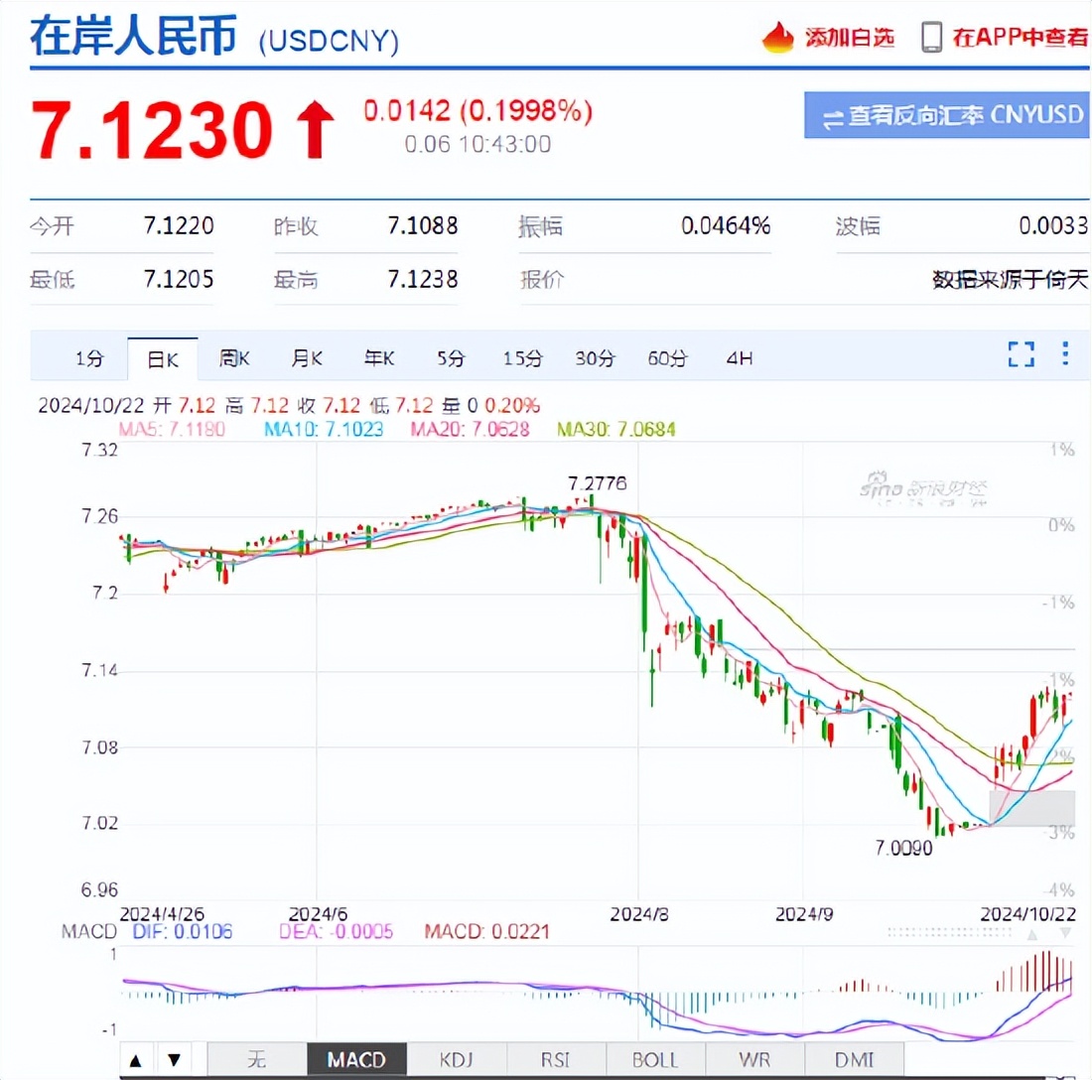Click the 添加自选 link
Image resolution: width=1092 pixels, height=1080 pixels.
850,38
